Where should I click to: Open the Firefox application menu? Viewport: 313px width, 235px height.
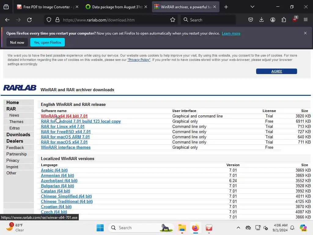306,20
